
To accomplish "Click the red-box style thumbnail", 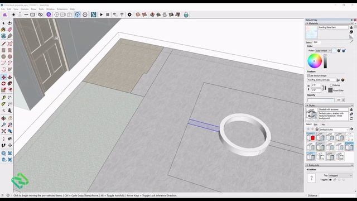I will coord(311,137).
